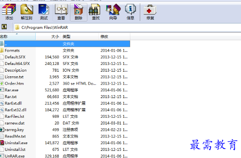Select the UnRAR.exe file name
Image resolution: width=241 pixels, height=158 pixels.
[15, 156]
